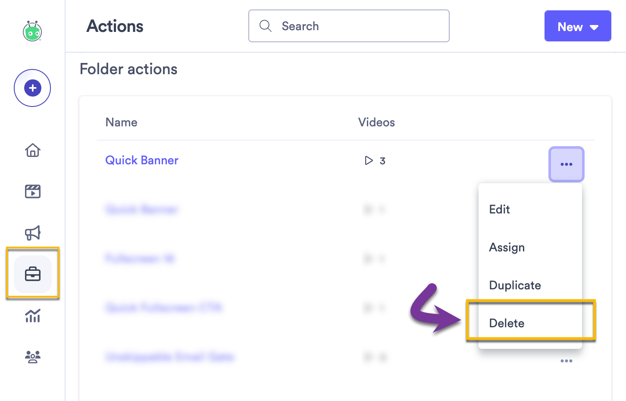Choose Assign in the open menu
The width and height of the screenshot is (626, 401).
click(x=507, y=247)
